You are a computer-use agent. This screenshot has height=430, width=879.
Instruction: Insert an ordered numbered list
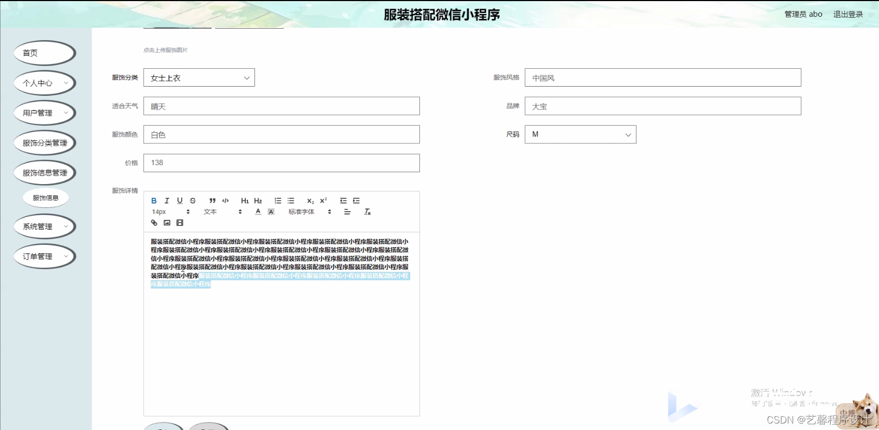tap(278, 201)
